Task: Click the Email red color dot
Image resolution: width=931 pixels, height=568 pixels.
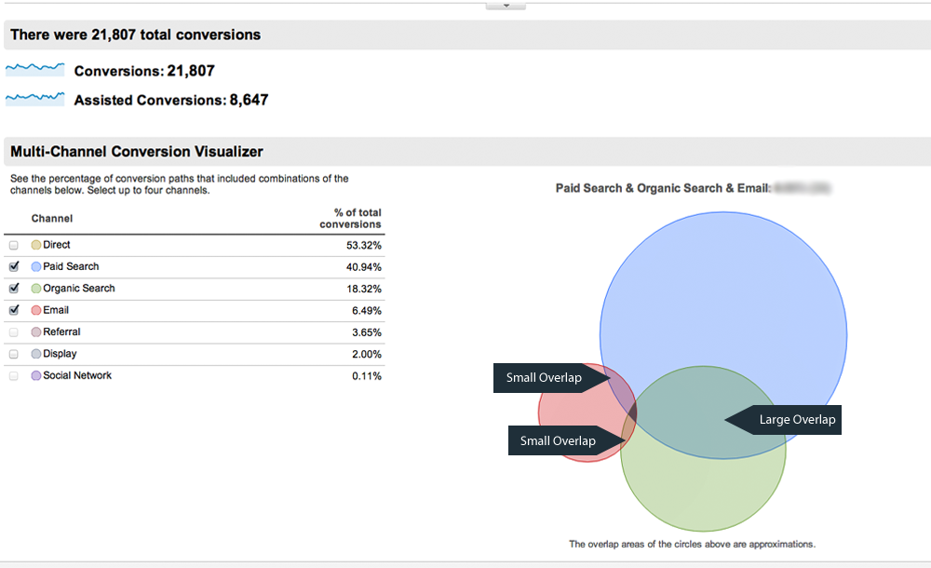Action: point(36,311)
